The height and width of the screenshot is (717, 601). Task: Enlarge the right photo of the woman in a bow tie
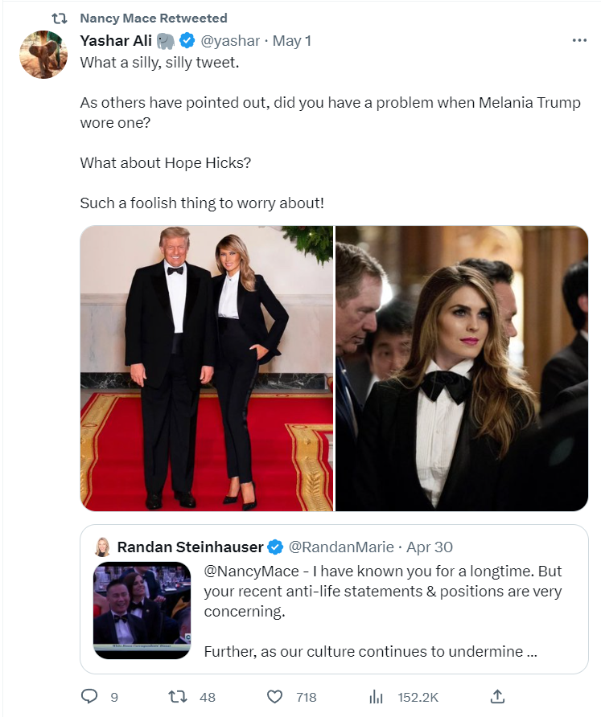pyautogui.click(x=462, y=368)
